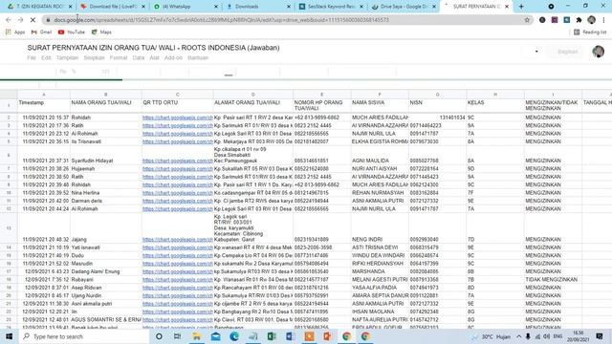This screenshot has width=612, height=344.
Task: Click the spreadsheet title text
Action: point(153,48)
